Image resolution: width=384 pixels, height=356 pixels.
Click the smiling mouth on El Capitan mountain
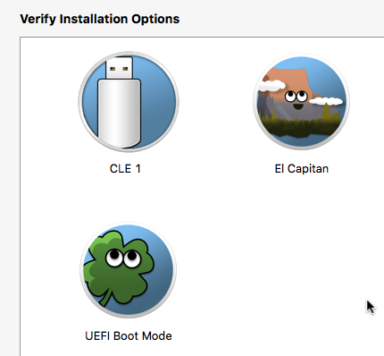[x=296, y=106]
